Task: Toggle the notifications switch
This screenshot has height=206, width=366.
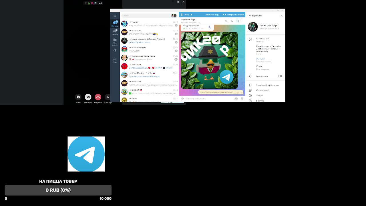Action: point(280,76)
